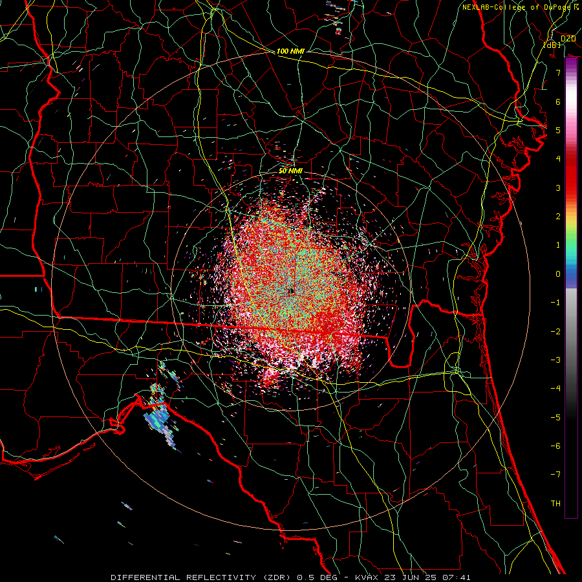Click the "TH" label on the scale
This screenshot has height=582, width=582.
[555, 504]
